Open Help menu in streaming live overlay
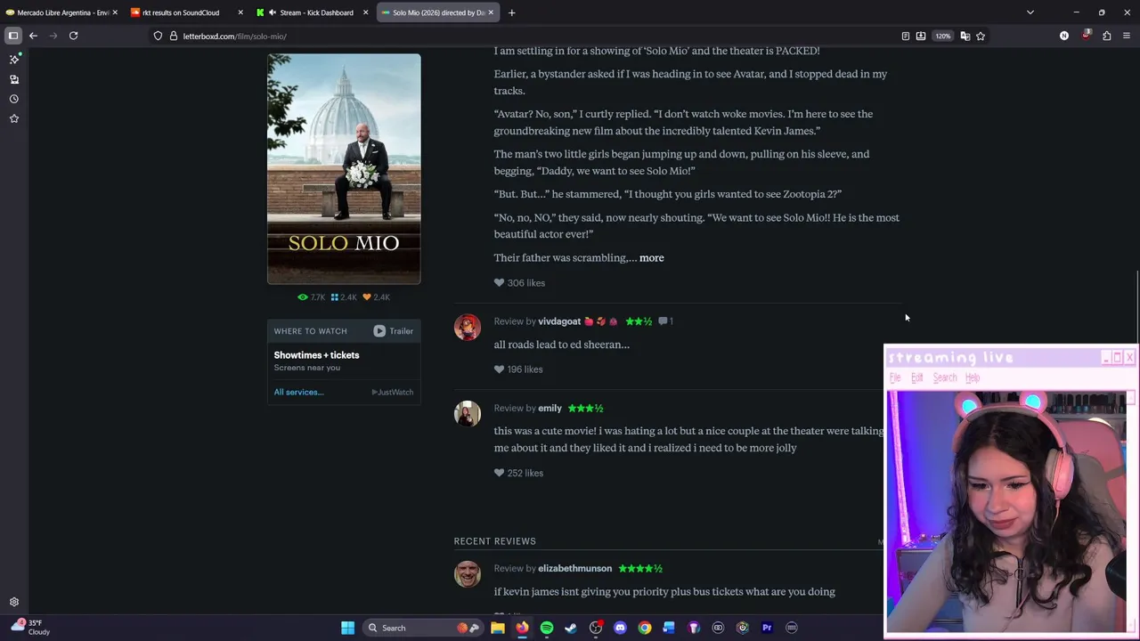 coord(972,378)
